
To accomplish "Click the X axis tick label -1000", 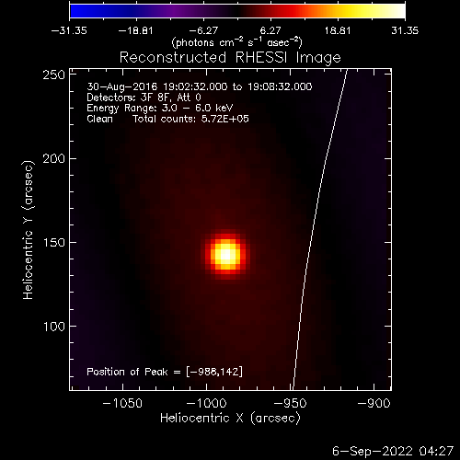I will click(x=206, y=403).
